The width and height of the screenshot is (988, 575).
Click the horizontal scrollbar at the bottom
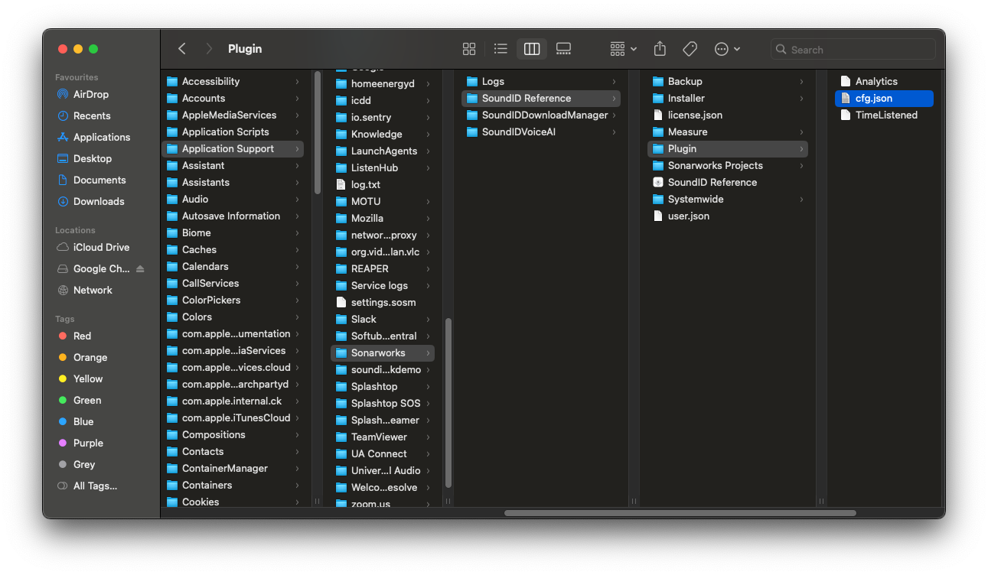point(680,513)
